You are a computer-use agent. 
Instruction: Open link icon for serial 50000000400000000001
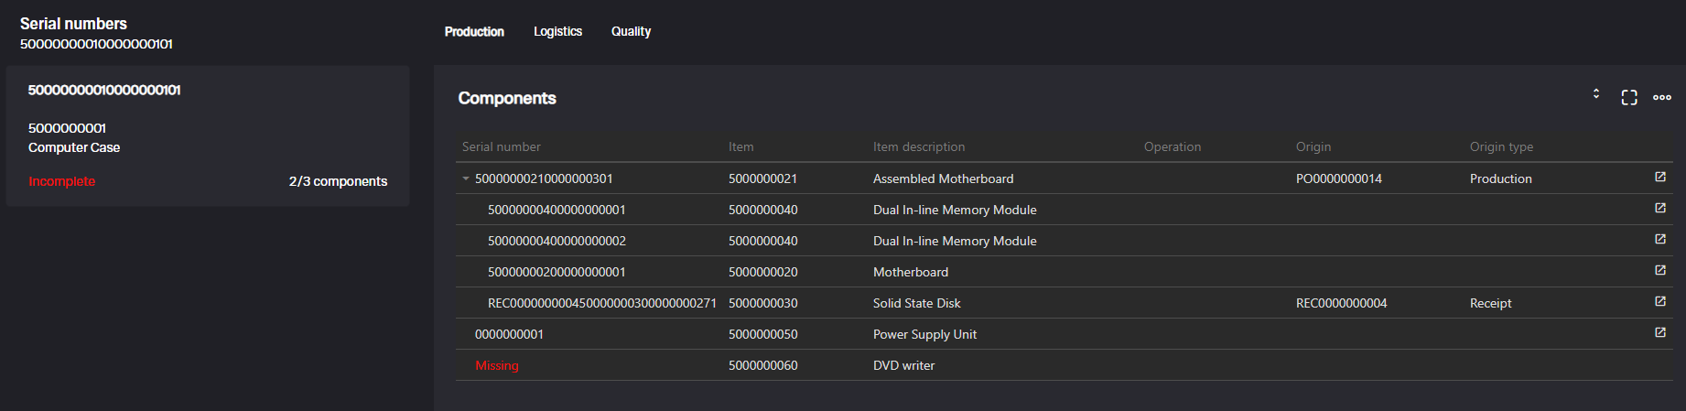pyautogui.click(x=1659, y=209)
